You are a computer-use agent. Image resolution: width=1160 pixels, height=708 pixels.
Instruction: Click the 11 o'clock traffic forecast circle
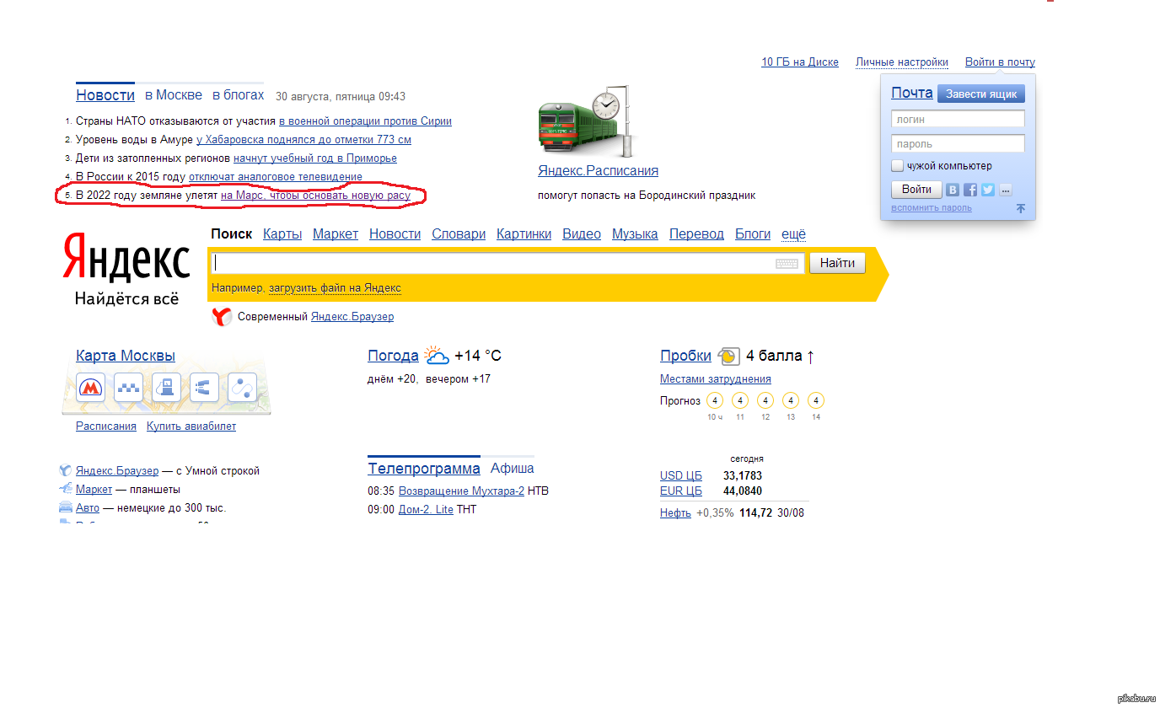pyautogui.click(x=740, y=400)
